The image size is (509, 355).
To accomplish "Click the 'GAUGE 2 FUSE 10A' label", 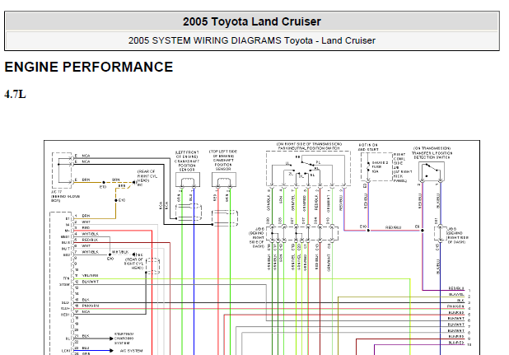I will [x=380, y=166].
